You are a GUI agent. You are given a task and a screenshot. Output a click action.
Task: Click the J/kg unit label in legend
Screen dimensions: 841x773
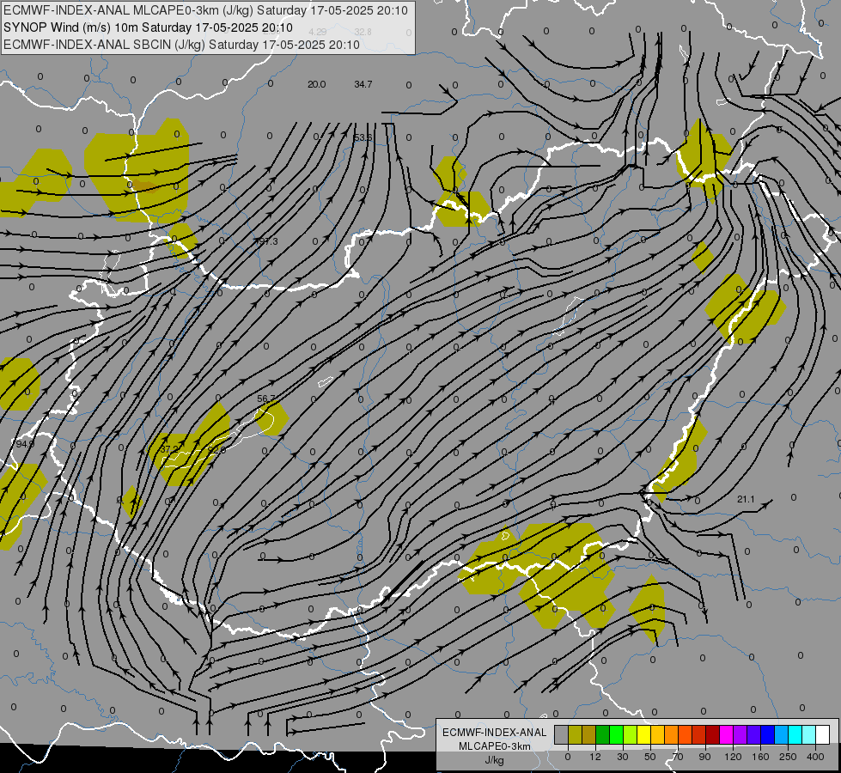tap(494, 760)
